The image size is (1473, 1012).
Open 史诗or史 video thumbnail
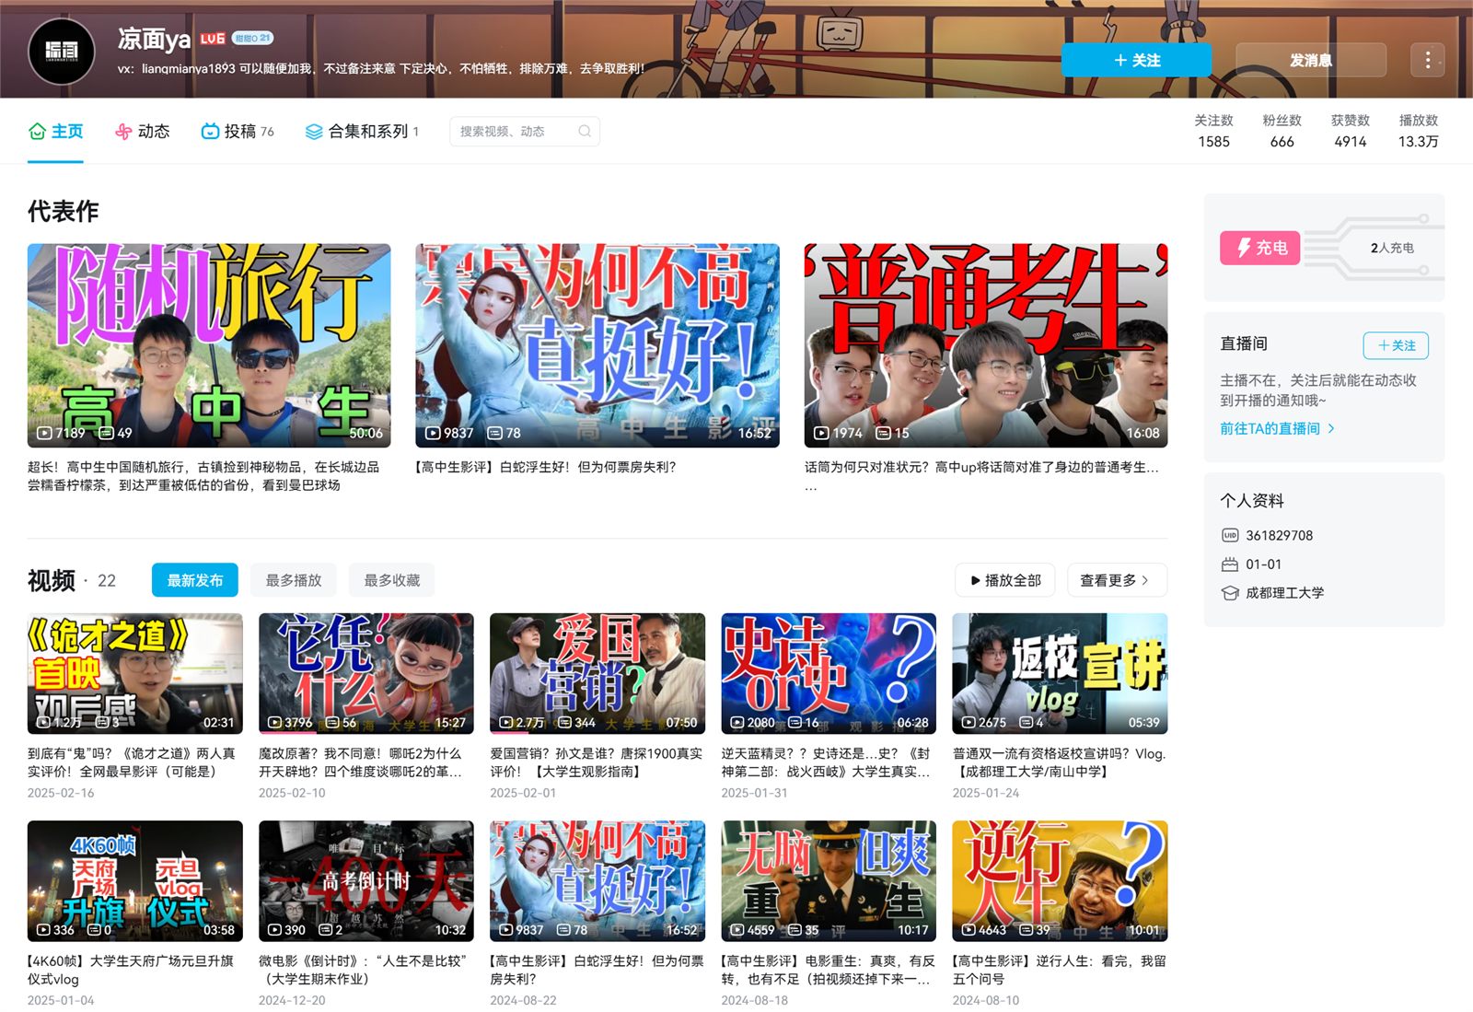coord(829,673)
